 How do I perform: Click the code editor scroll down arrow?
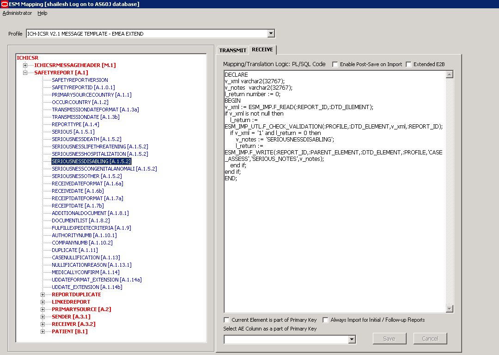450,308
